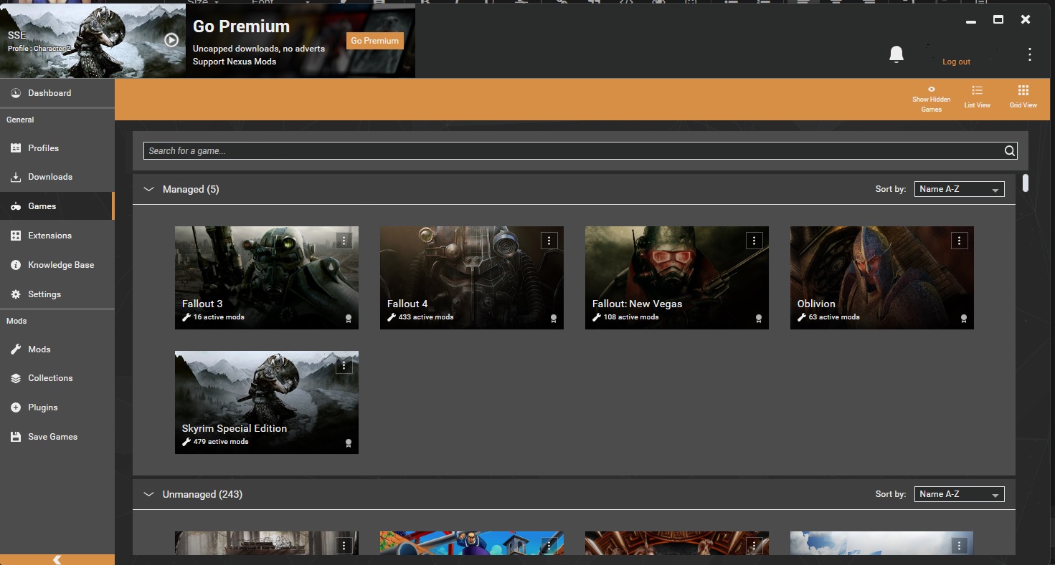The image size is (1055, 565).
Task: Click the ribbon badge on the Fallout 3 card
Action: (349, 319)
